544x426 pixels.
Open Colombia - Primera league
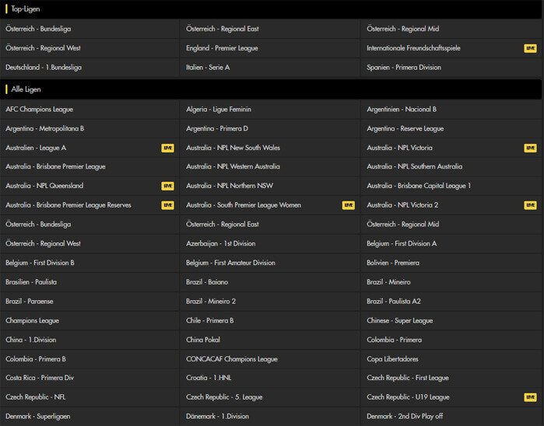click(451, 340)
